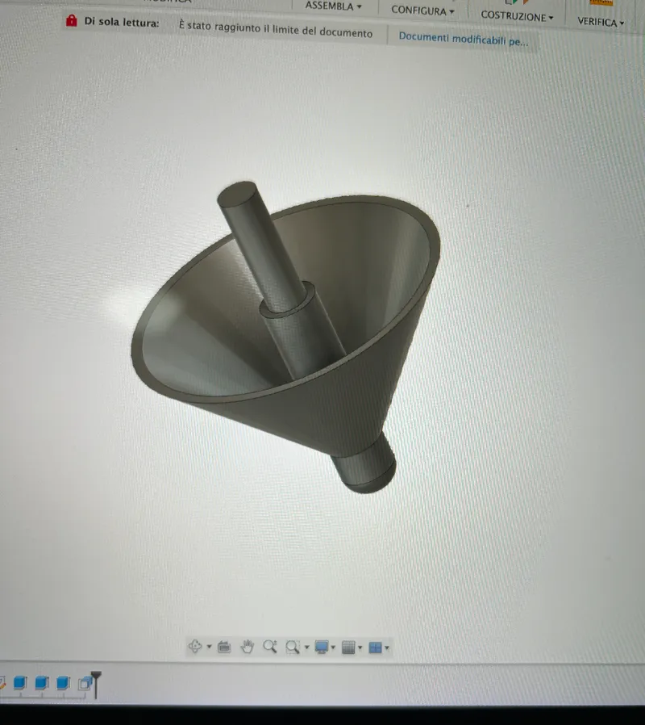This screenshot has height=725, width=645.
Task: Select the Orbit tool icon
Action: tap(195, 646)
